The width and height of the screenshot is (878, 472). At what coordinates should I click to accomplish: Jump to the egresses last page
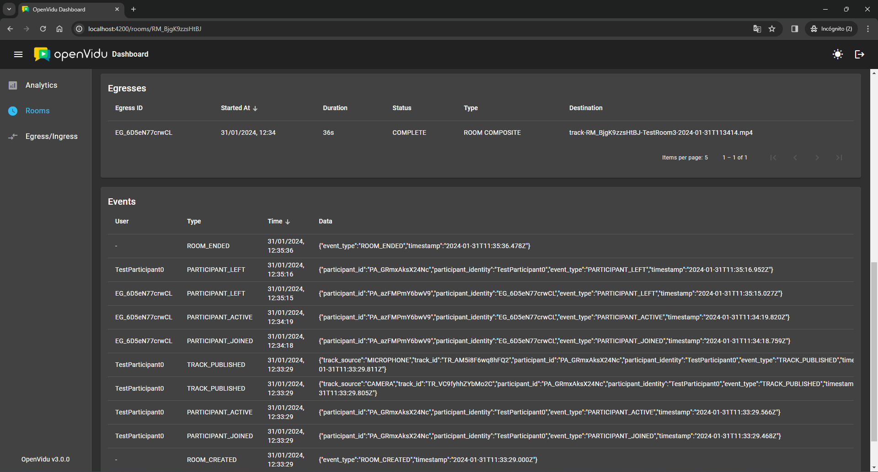click(839, 158)
